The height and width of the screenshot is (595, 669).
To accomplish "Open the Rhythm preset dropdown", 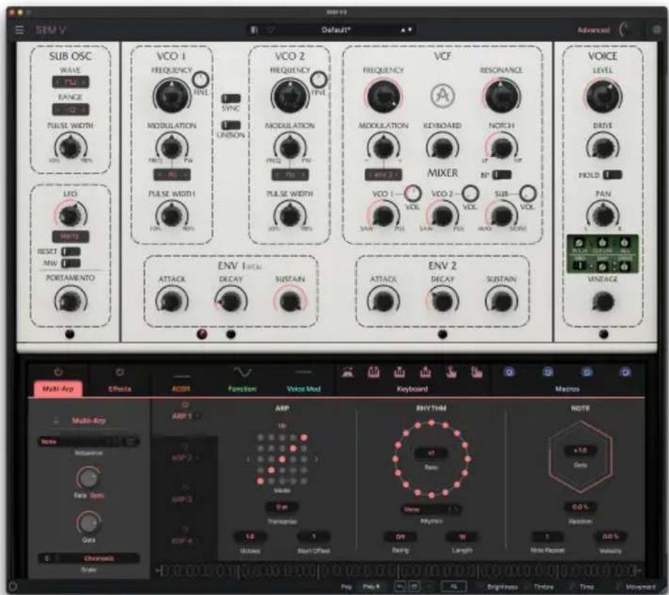I will pos(431,509).
